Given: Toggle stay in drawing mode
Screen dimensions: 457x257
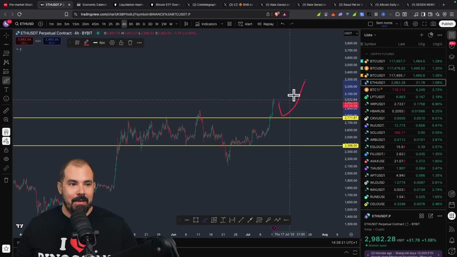Looking at the screenshot, I should point(6,141).
